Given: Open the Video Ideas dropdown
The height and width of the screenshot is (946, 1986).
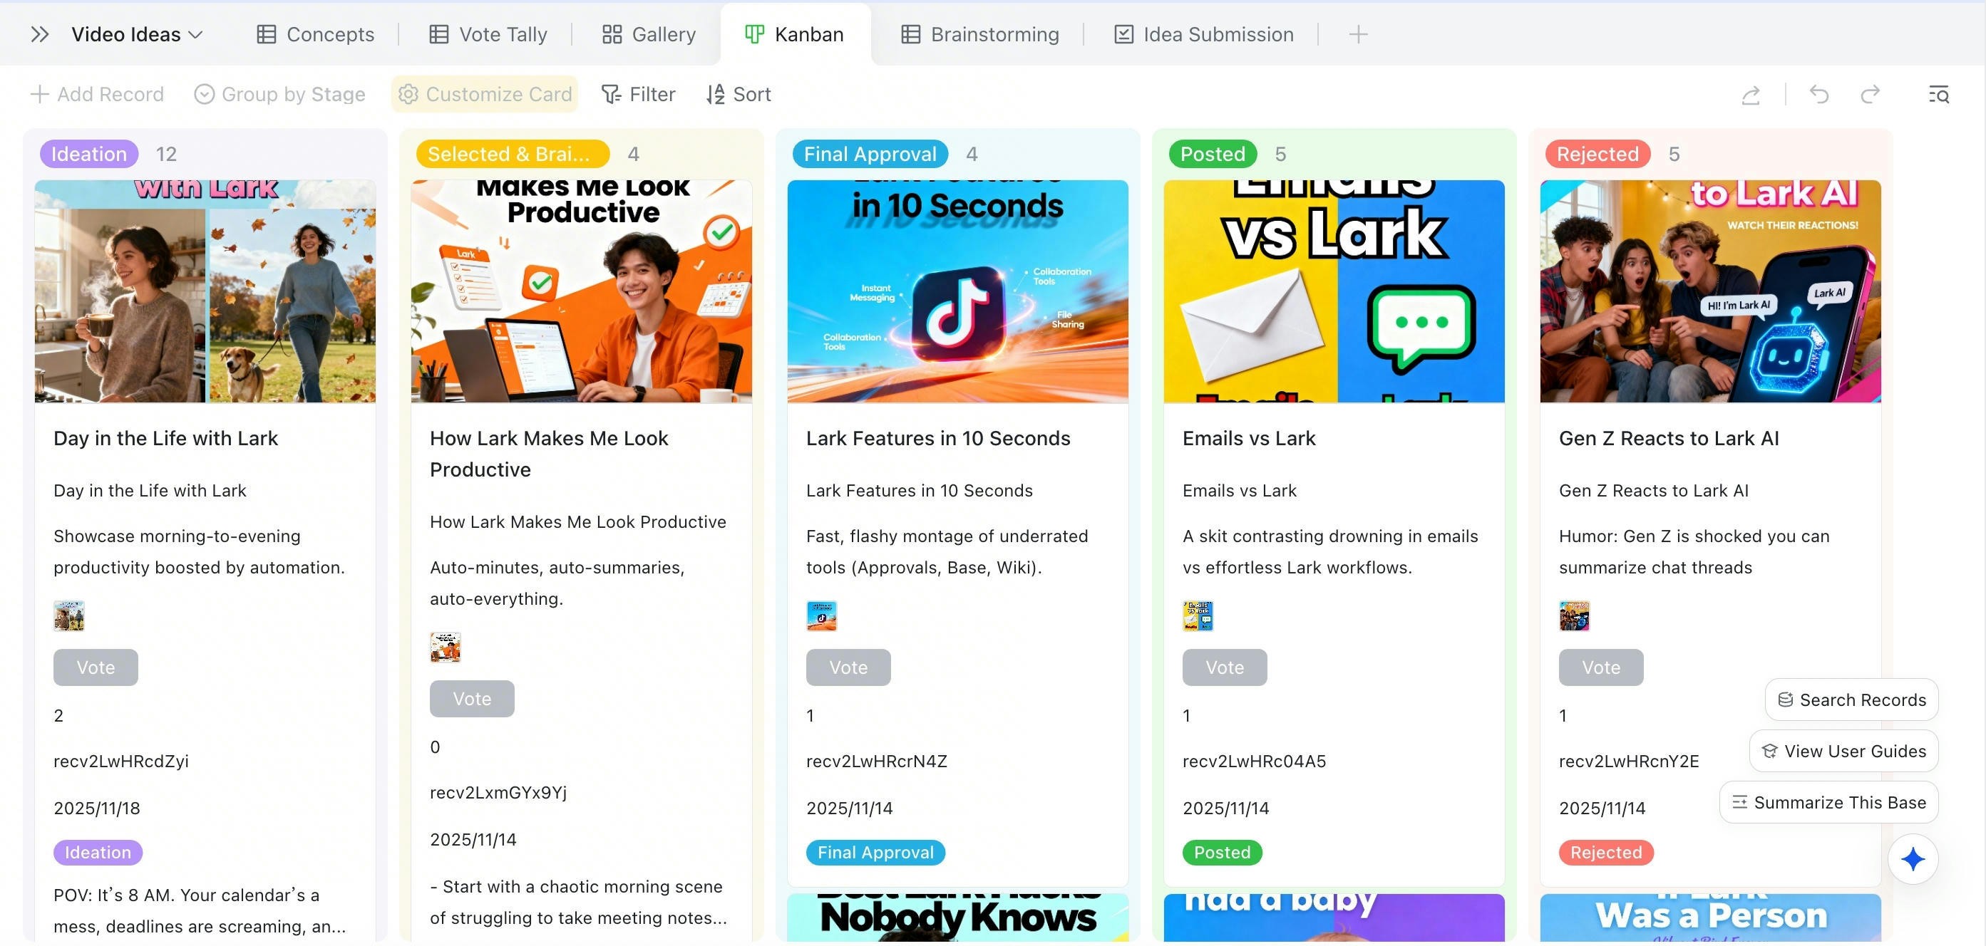Looking at the screenshot, I should [138, 35].
